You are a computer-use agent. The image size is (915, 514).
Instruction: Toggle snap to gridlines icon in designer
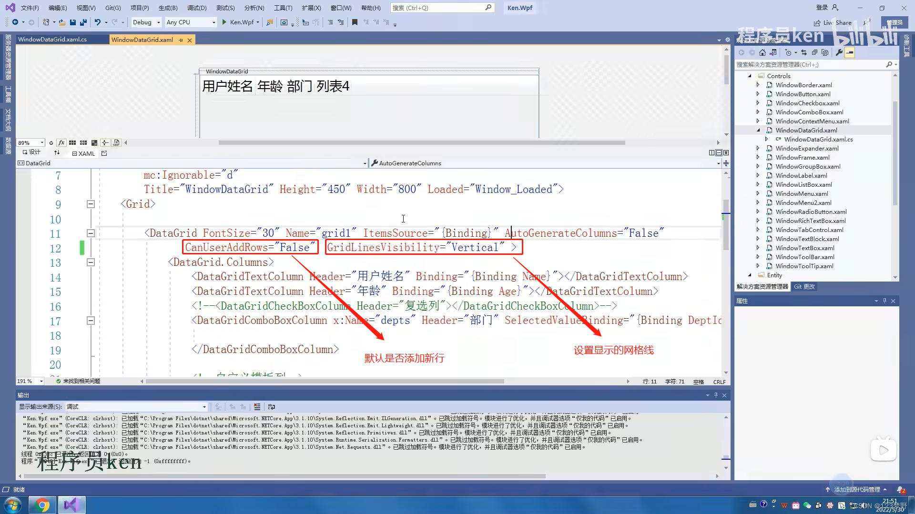[x=83, y=142]
